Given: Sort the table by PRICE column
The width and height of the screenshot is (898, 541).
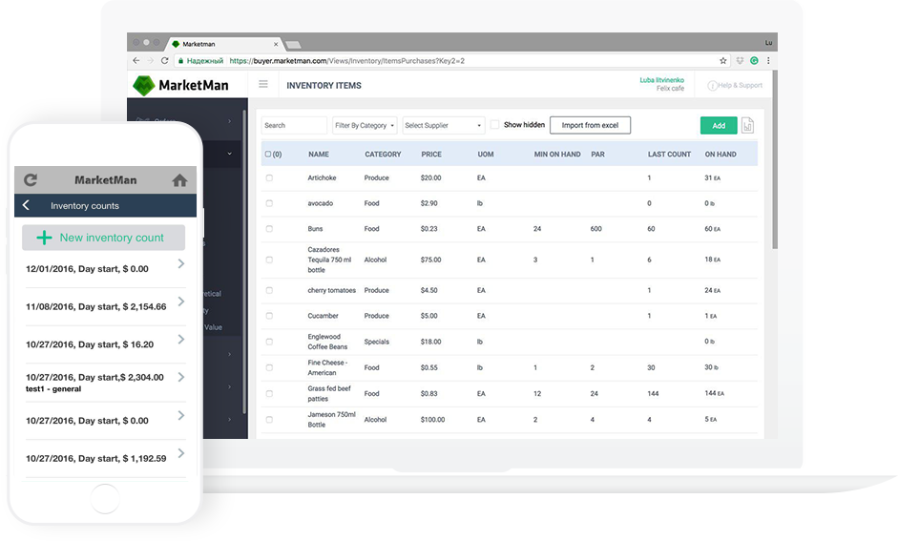Looking at the screenshot, I should click(431, 154).
